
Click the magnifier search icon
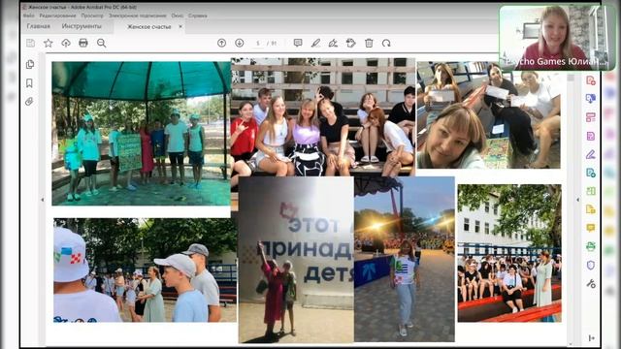101,43
